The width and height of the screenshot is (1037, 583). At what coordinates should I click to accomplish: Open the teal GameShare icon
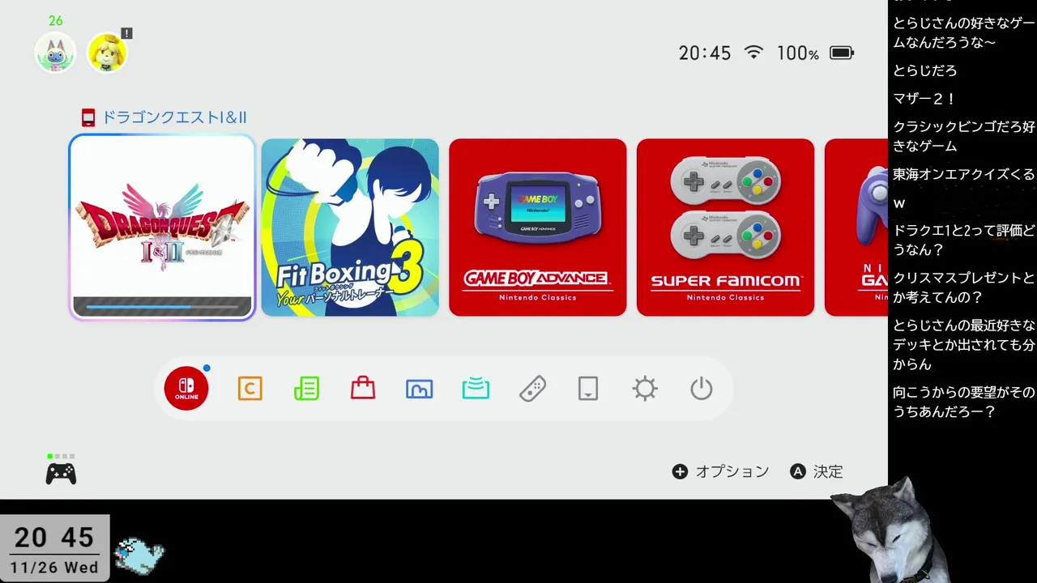476,389
